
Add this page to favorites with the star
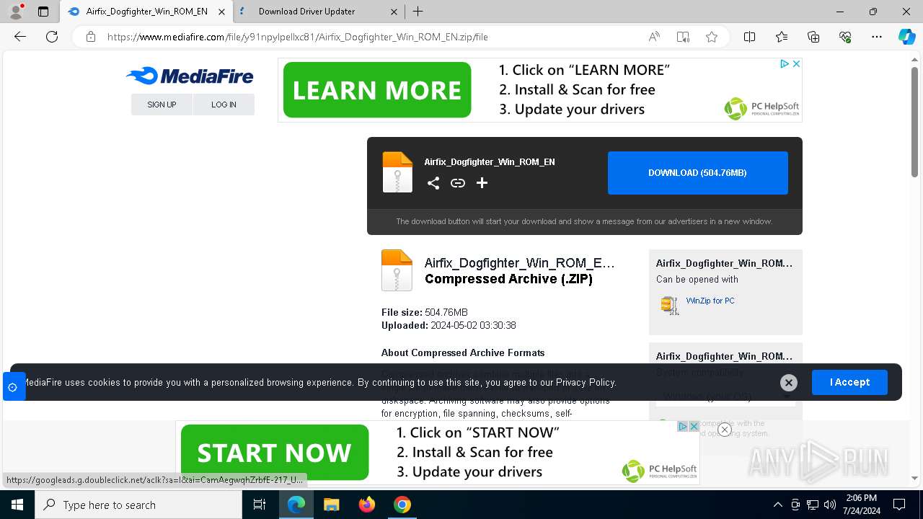point(712,37)
